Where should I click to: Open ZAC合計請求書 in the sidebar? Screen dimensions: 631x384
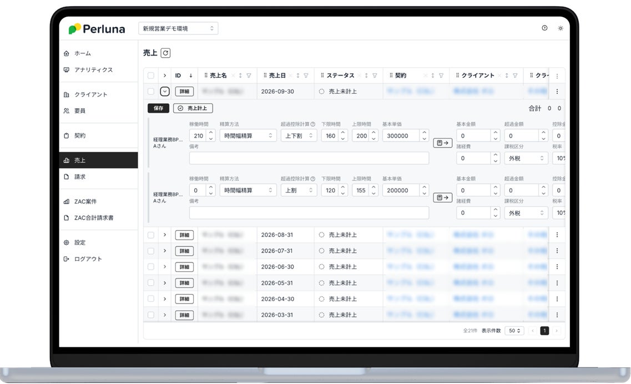[98, 218]
